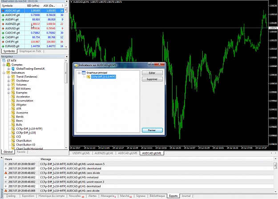This screenshot has width=278, height=199.
Task: Open Historique du compte tab
Action: (x=52, y=196)
